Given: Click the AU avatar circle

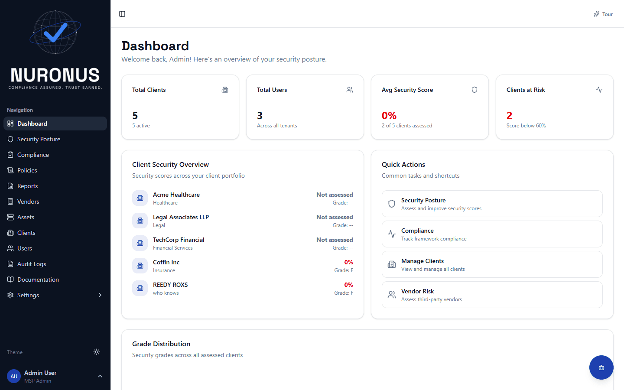Looking at the screenshot, I should point(14,376).
